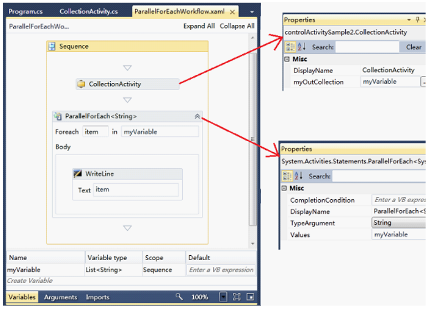Open the Imports tab at the bottom

click(97, 297)
